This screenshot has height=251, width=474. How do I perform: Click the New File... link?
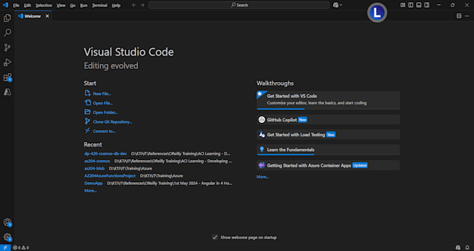[x=102, y=94]
